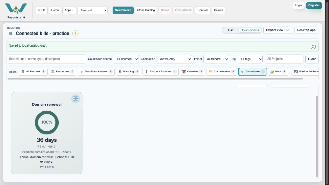Viewport: 329px width, 185px height.
Task: Click the Desktop app button
Action: tap(306, 30)
